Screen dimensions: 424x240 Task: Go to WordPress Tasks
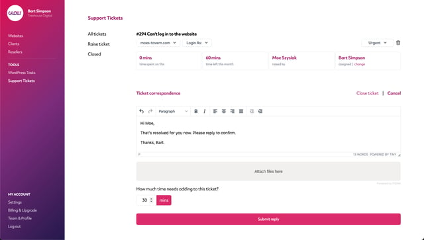coord(22,73)
